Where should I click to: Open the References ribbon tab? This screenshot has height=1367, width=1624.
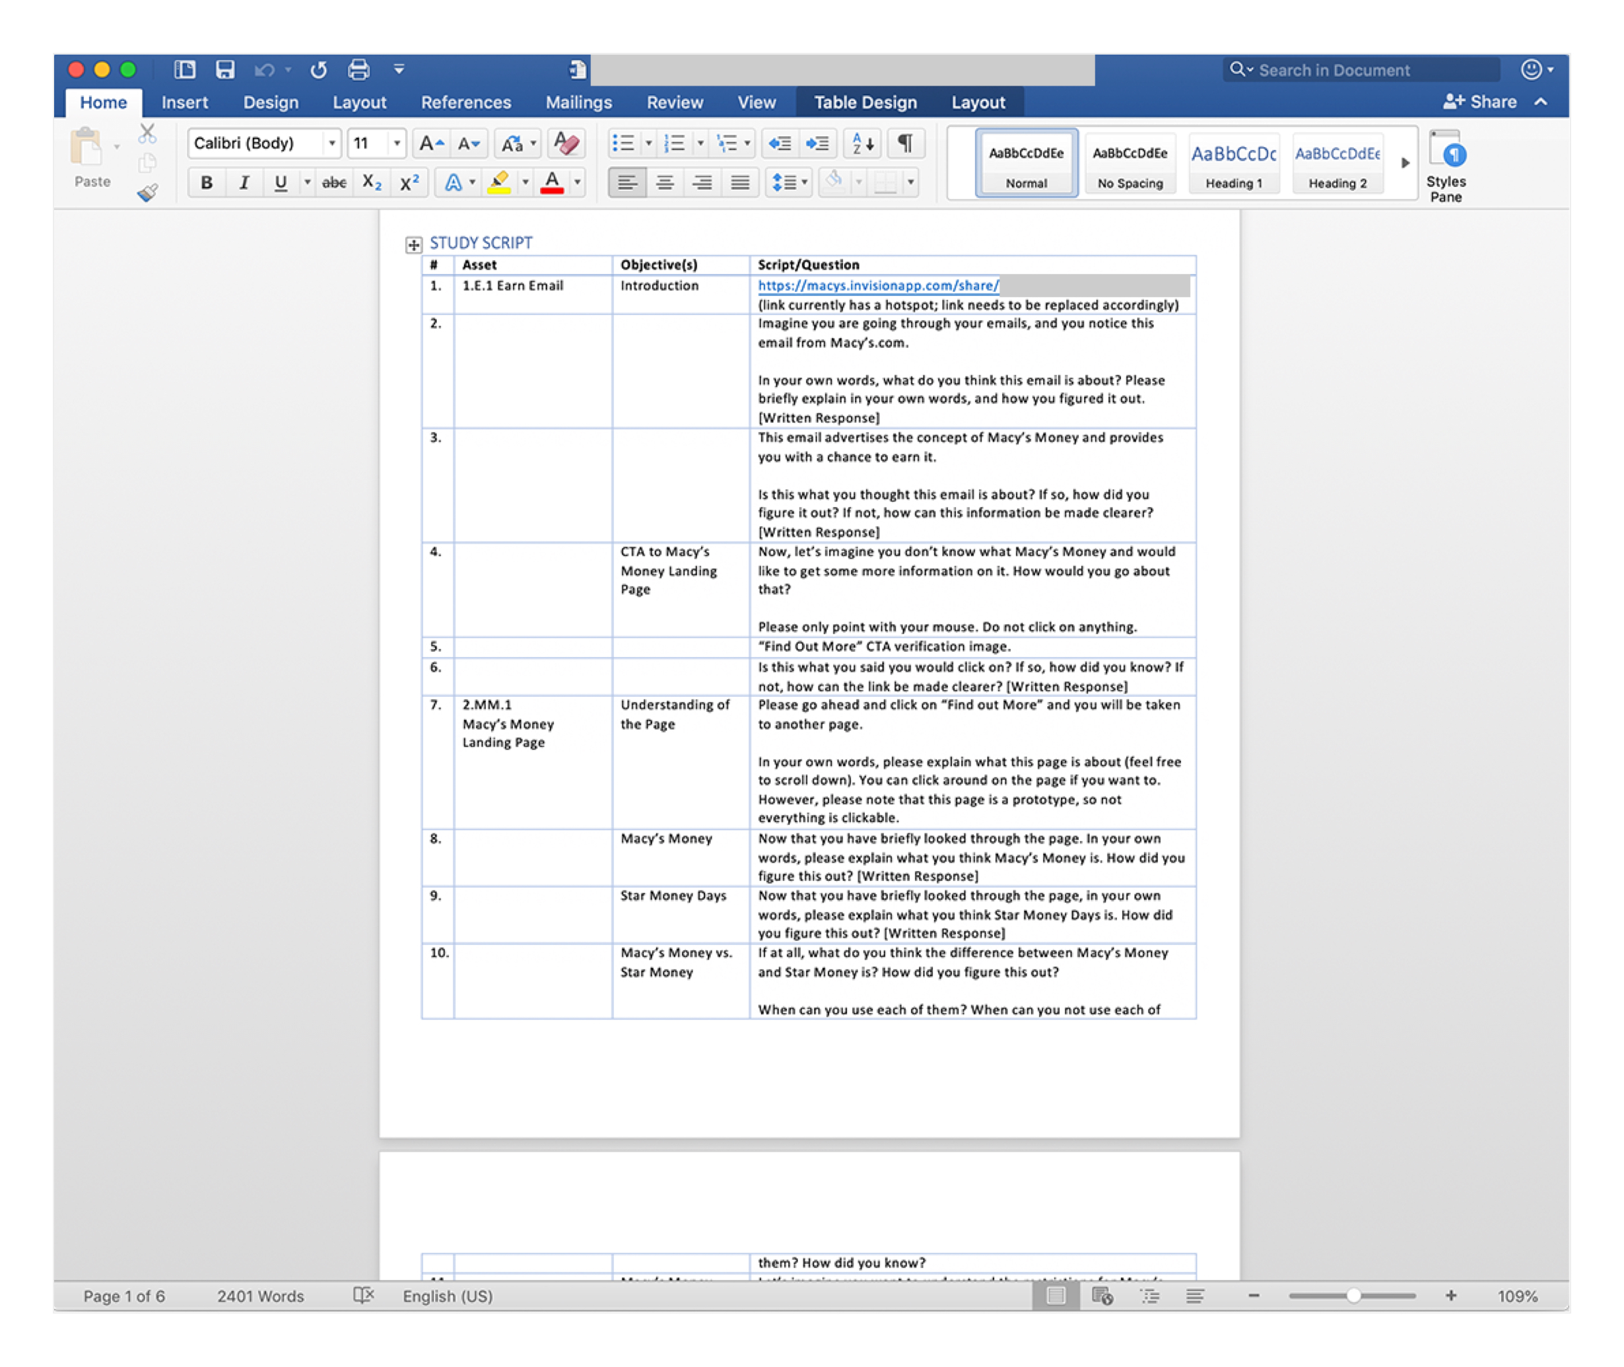click(465, 102)
